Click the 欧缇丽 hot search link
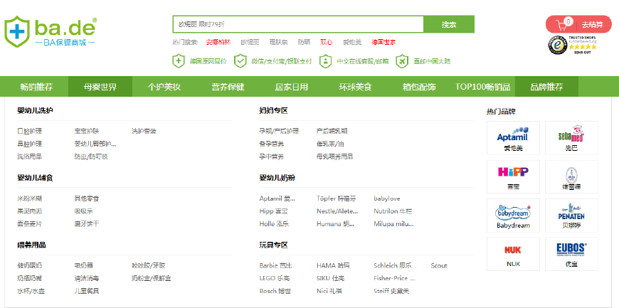The width and height of the screenshot is (619, 308). (250, 42)
